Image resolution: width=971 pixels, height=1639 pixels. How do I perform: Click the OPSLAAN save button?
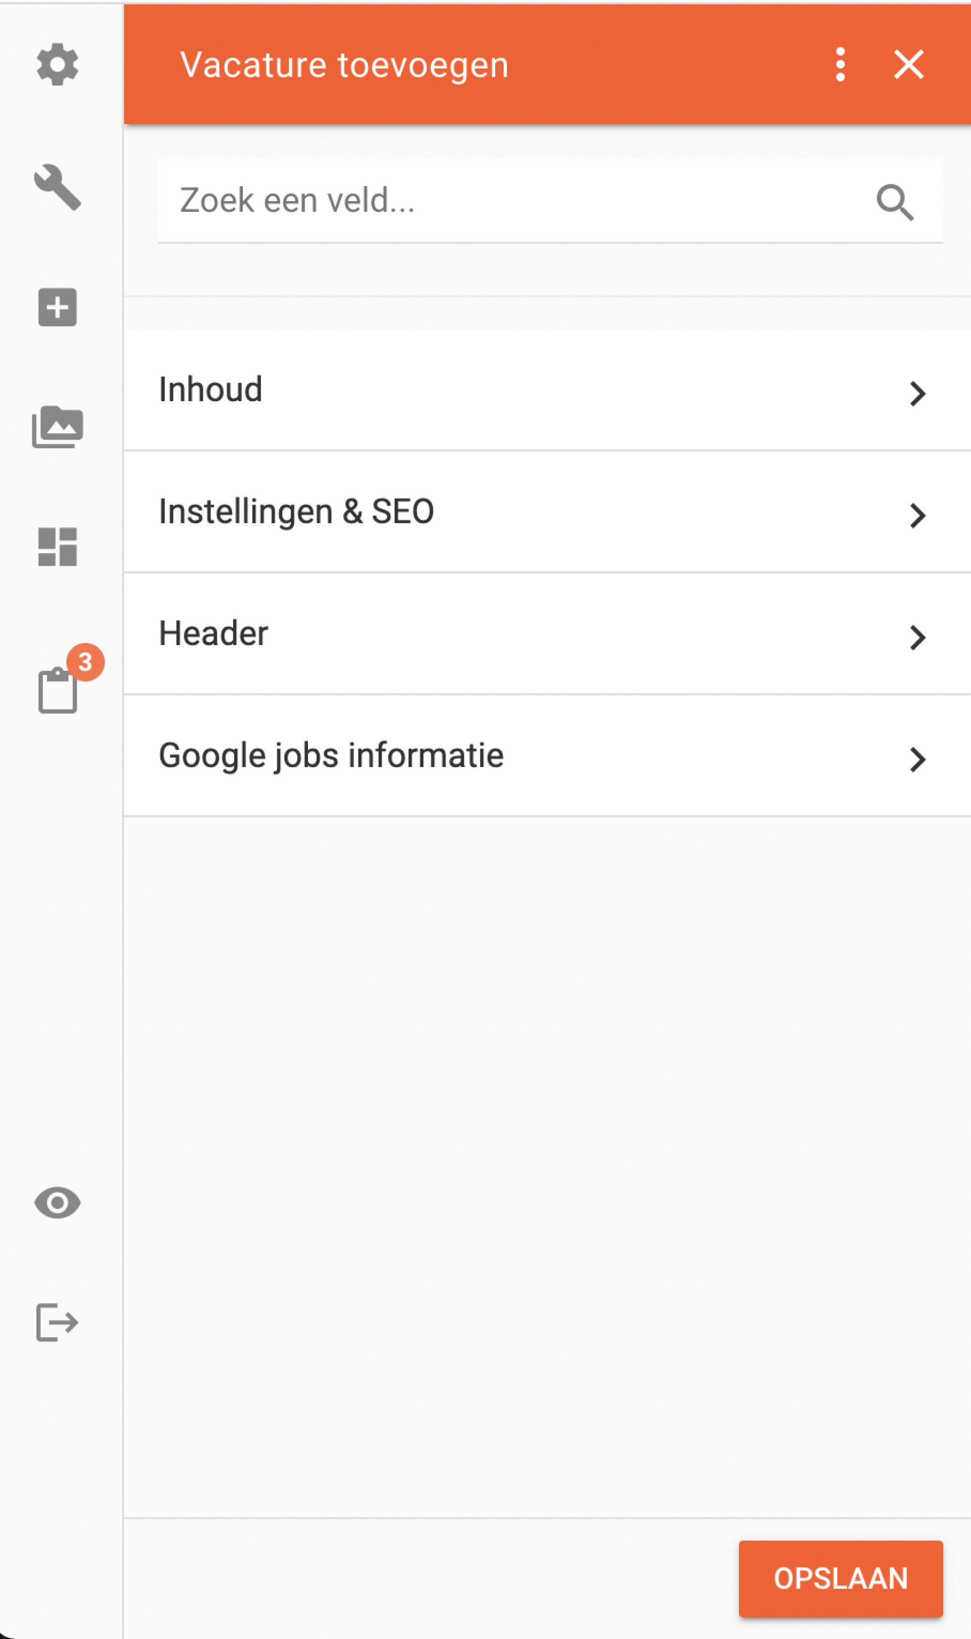point(841,1578)
